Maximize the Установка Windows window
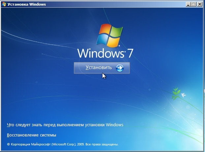The width and height of the screenshot is (205, 152). pos(194,4)
